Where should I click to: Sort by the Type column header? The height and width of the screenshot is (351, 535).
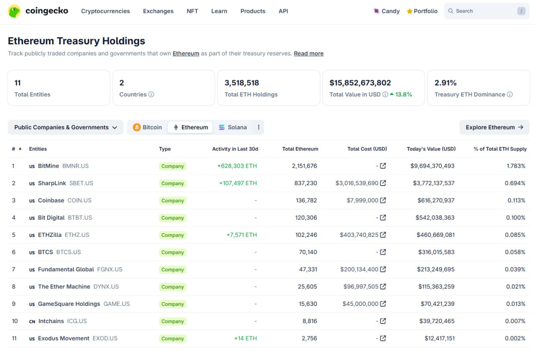click(165, 149)
